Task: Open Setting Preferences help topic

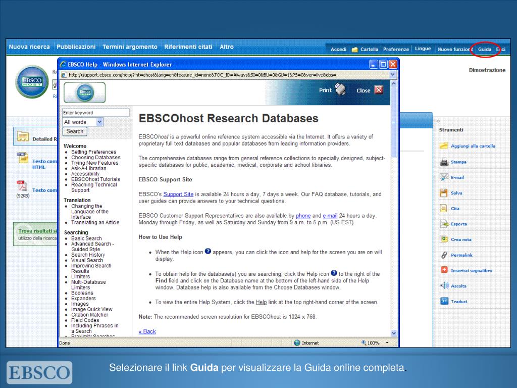Action: tap(93, 152)
